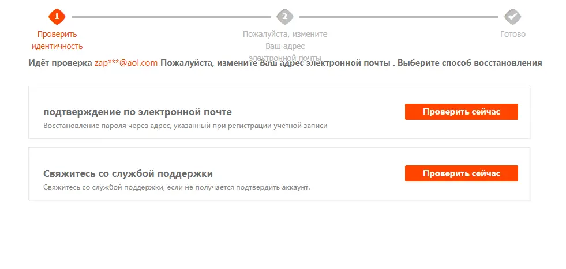Image resolution: width=566 pixels, height=269 pixels.
Task: Click the "Идёт проверка" bold text
Action: point(60,63)
